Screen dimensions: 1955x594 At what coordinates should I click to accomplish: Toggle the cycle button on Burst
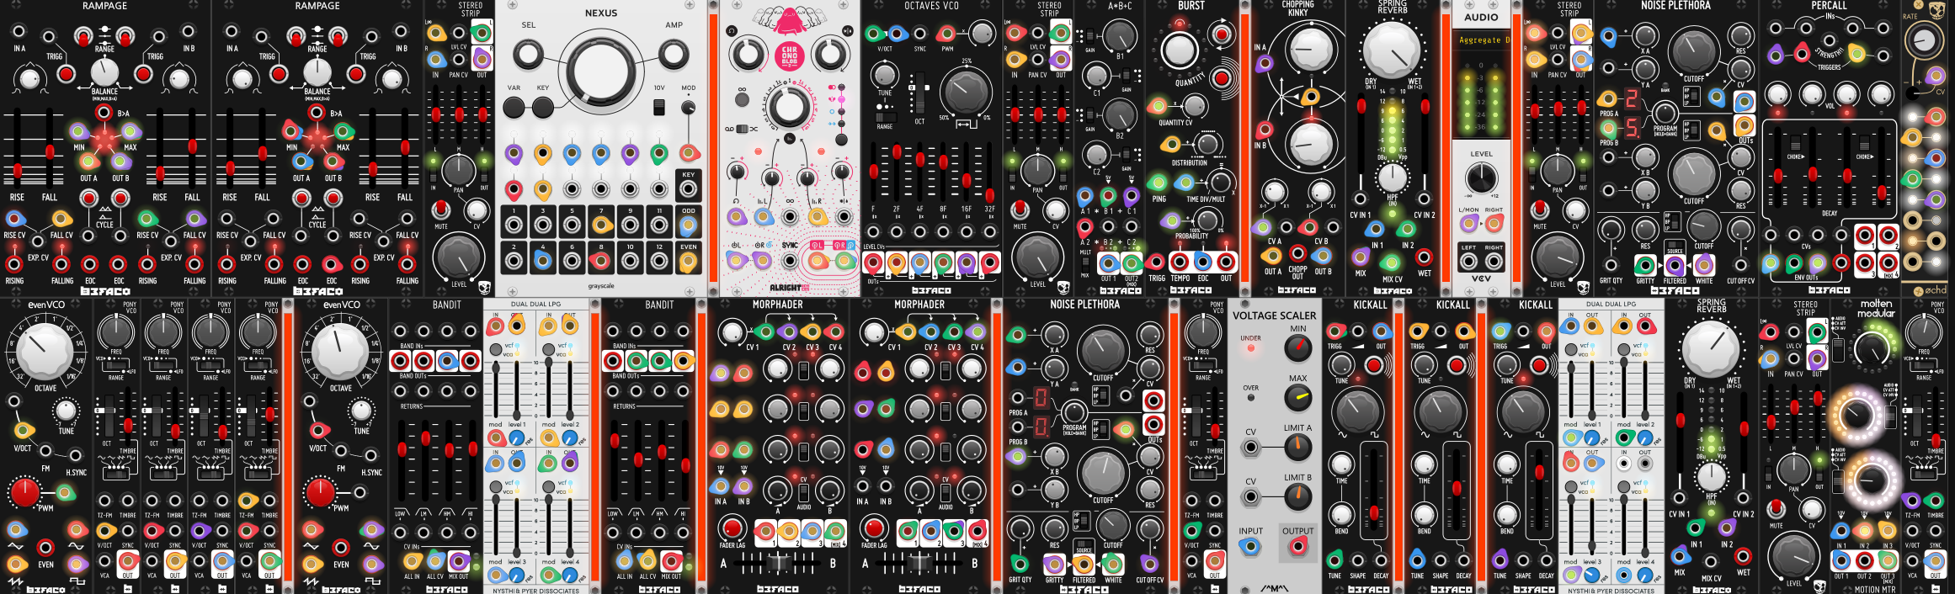click(x=1222, y=34)
